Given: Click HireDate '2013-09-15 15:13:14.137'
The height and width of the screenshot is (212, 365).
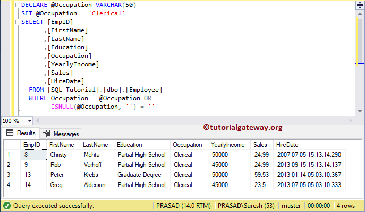Looking at the screenshot, I should tap(310, 165).
